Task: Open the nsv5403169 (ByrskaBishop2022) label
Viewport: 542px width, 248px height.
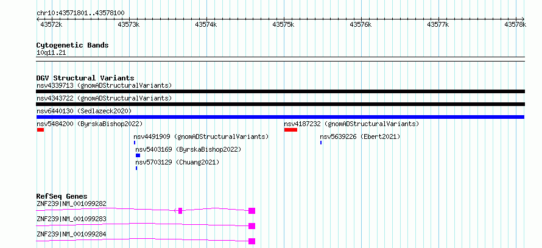Action: tap(188, 149)
